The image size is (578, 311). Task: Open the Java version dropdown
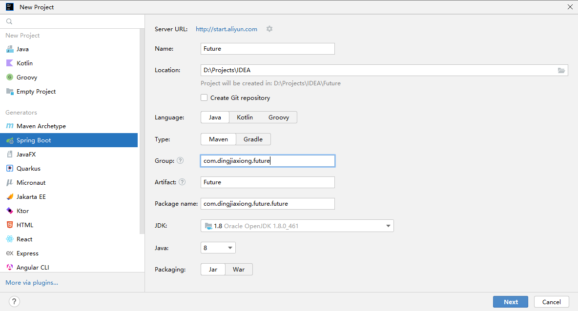click(x=230, y=248)
